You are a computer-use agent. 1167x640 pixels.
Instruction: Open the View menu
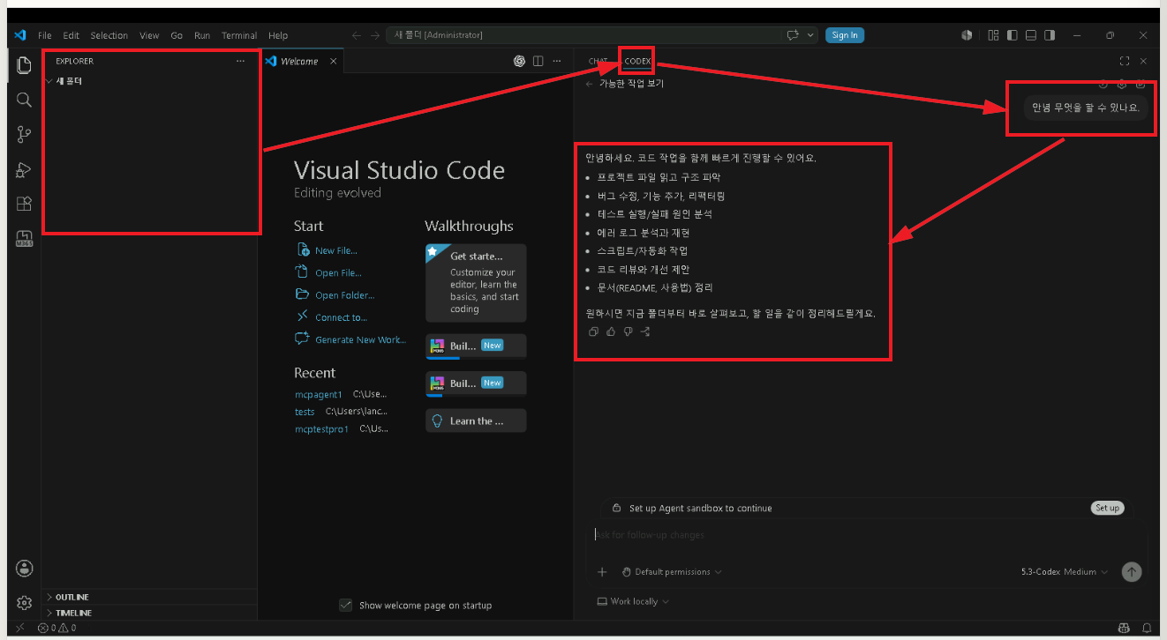[149, 35]
